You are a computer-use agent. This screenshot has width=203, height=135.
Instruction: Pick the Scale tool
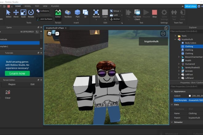click(23, 13)
